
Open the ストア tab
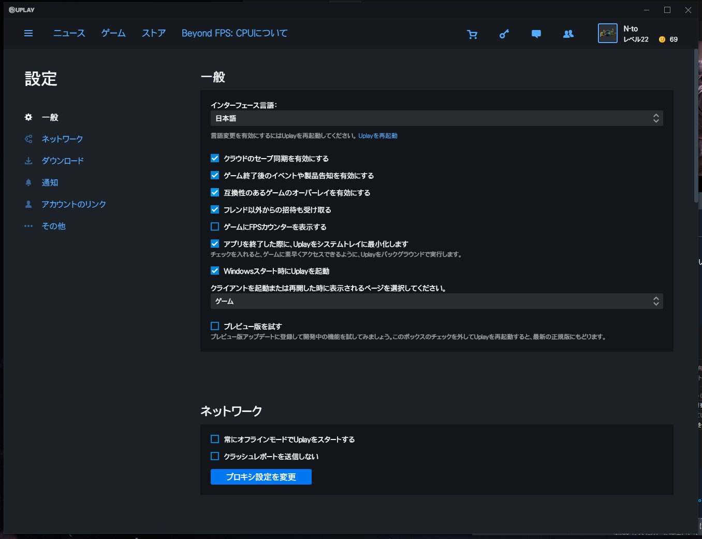(x=154, y=33)
